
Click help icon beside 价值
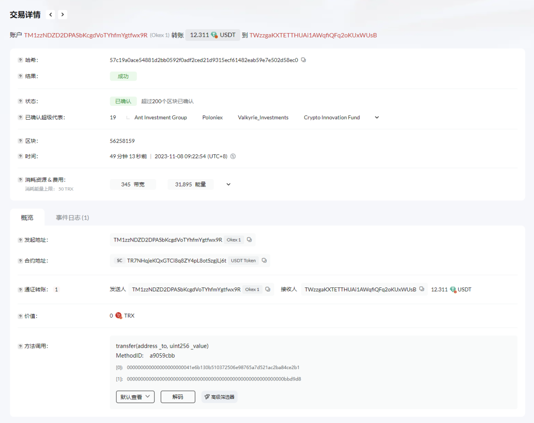point(20,316)
